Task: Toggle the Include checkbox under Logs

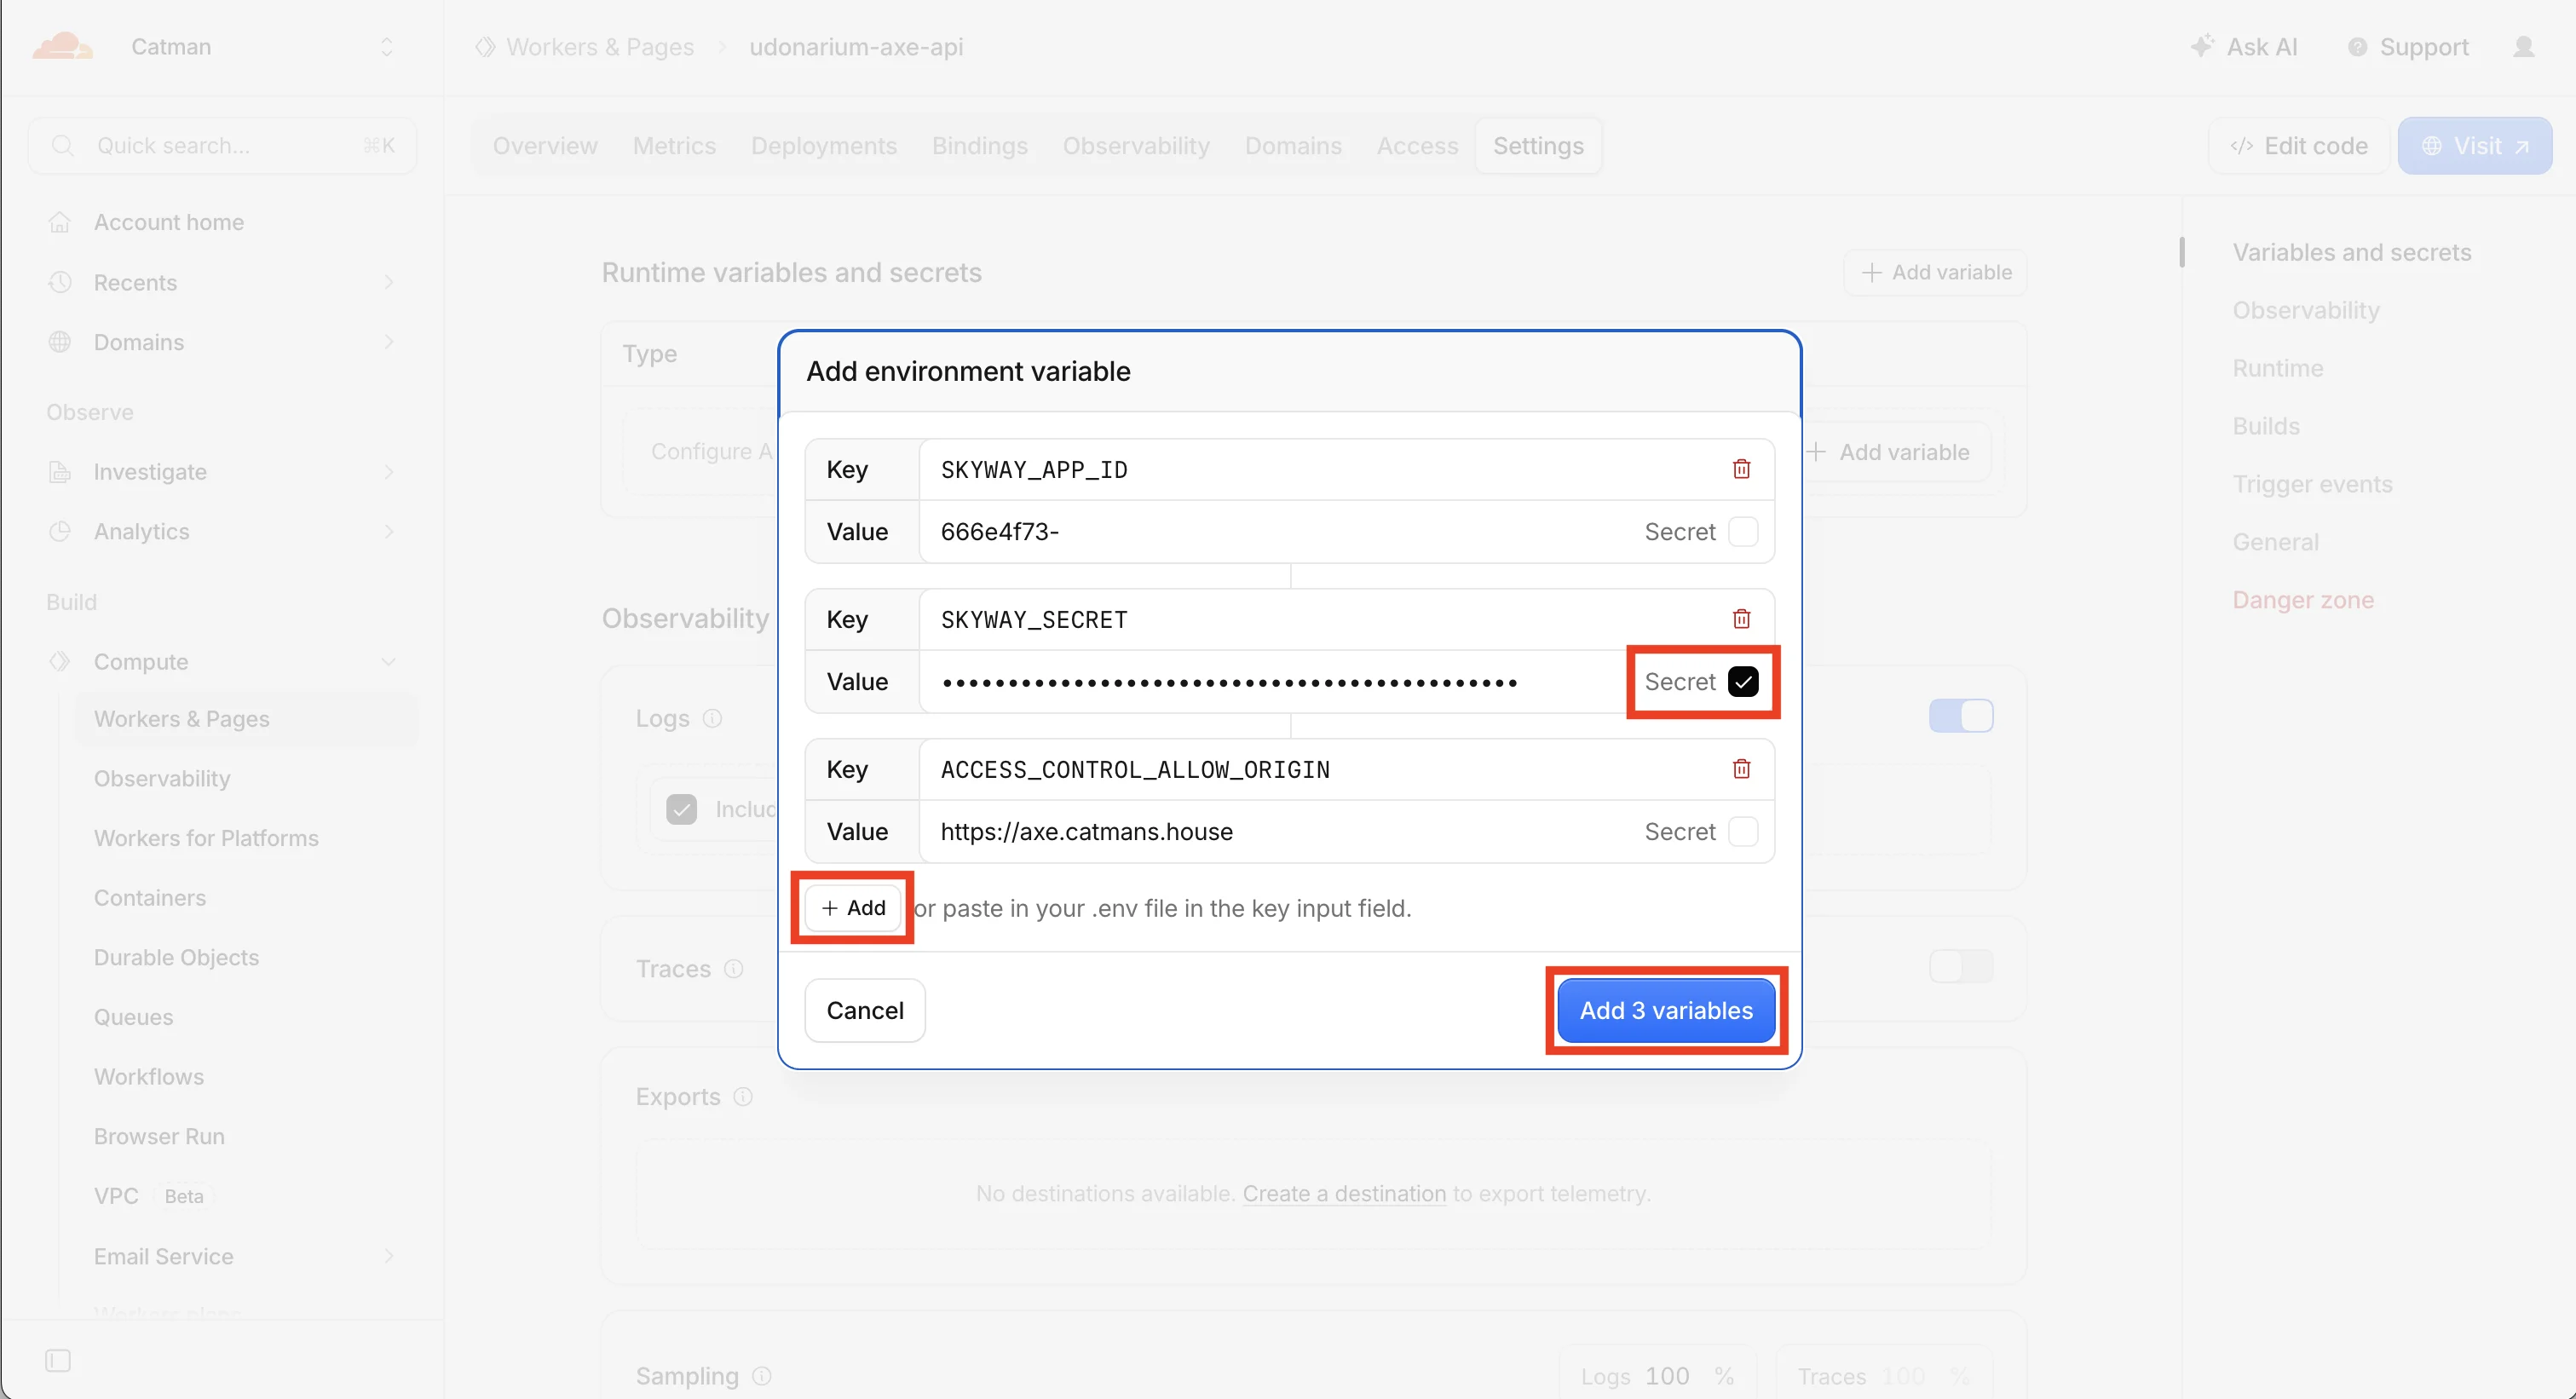Action: point(682,809)
